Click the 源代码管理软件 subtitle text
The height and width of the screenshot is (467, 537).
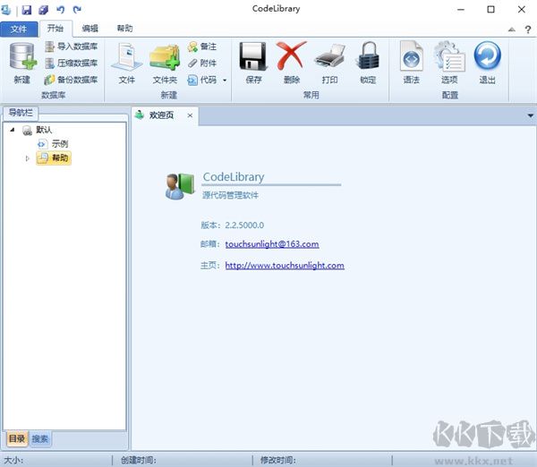[231, 196]
